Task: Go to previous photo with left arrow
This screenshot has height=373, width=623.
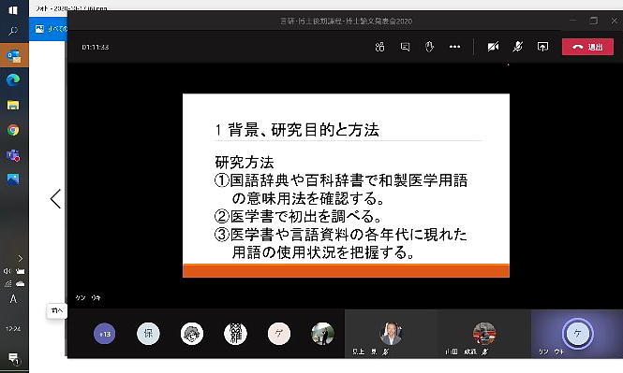Action: click(55, 198)
